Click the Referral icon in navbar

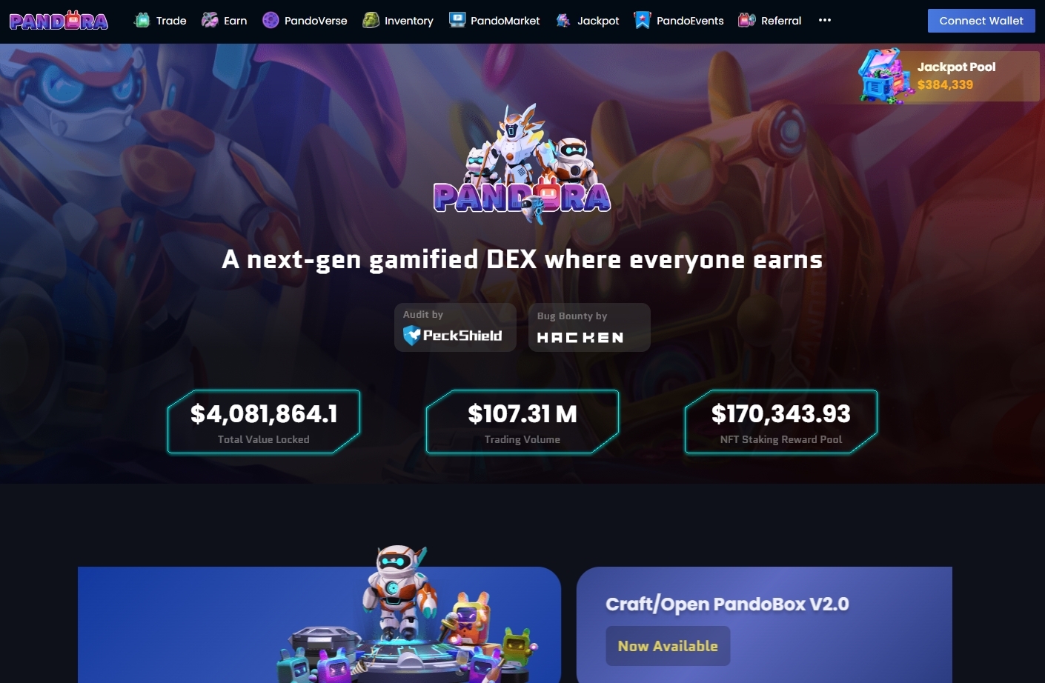coord(747,21)
